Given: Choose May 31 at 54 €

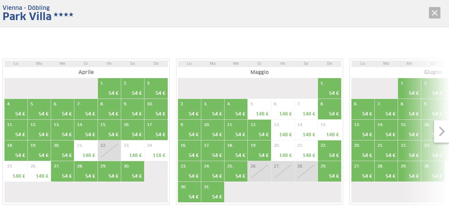Looking at the screenshot, I should tap(213, 192).
